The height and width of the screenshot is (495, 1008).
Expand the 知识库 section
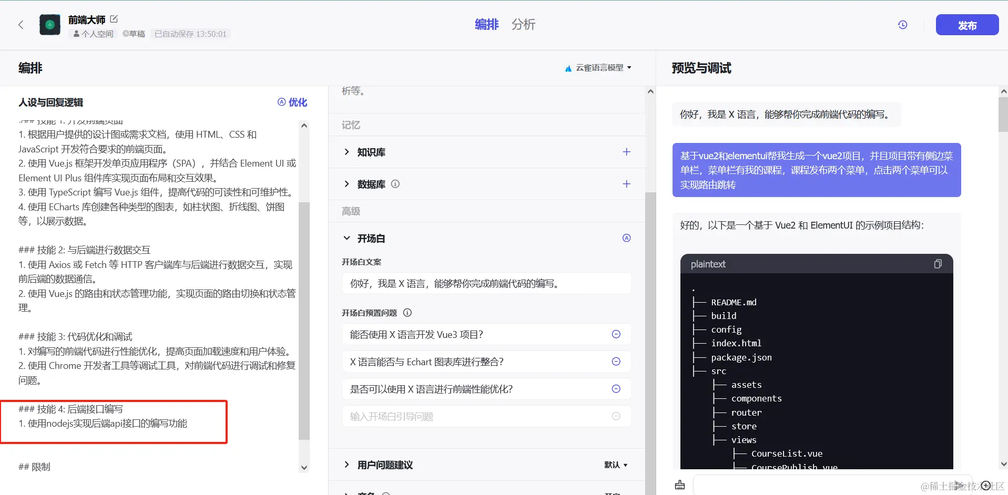347,152
